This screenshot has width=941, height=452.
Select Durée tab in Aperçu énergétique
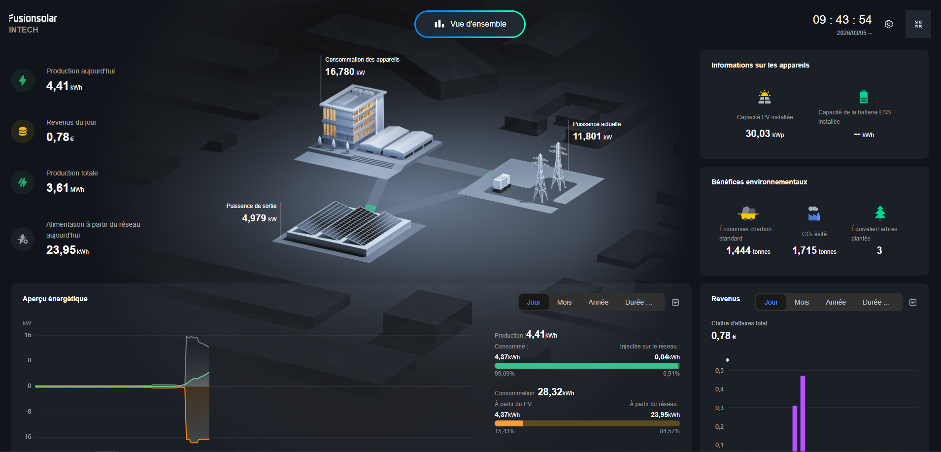639,302
